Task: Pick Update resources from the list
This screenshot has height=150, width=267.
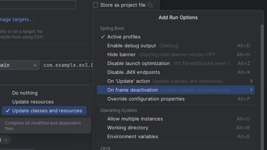Action: tap(33, 102)
